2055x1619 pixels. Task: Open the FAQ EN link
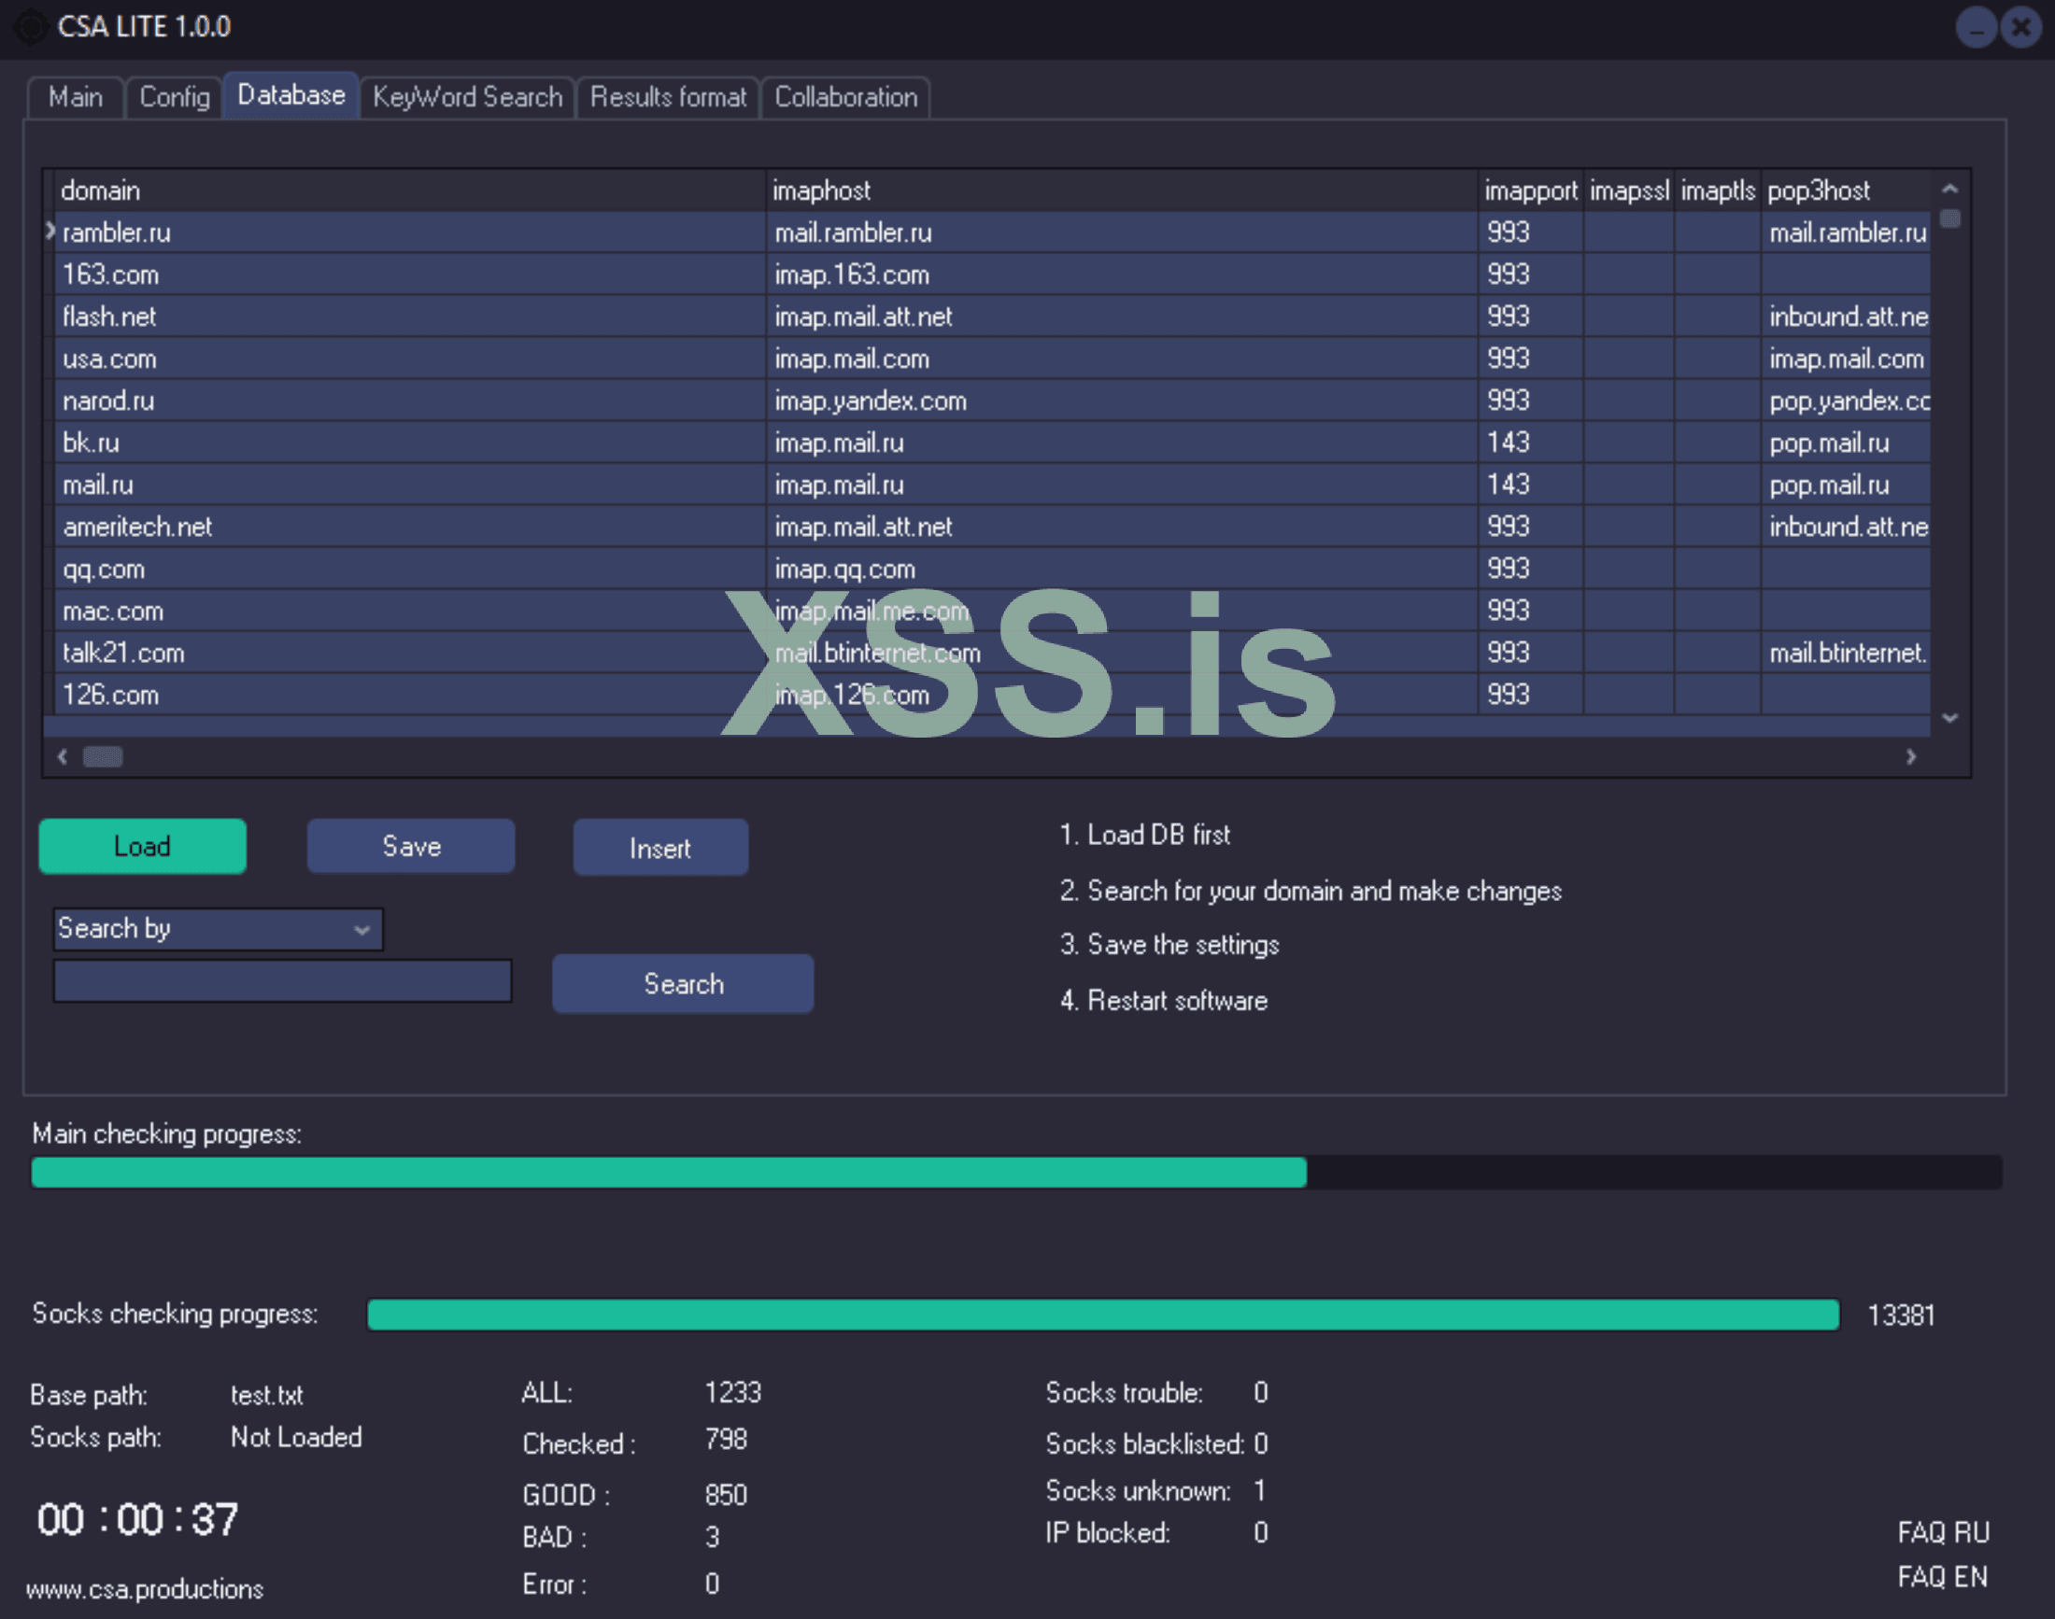point(1942,1576)
